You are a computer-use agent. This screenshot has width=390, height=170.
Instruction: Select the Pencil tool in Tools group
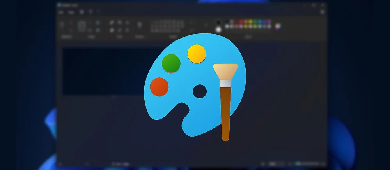coord(112,23)
